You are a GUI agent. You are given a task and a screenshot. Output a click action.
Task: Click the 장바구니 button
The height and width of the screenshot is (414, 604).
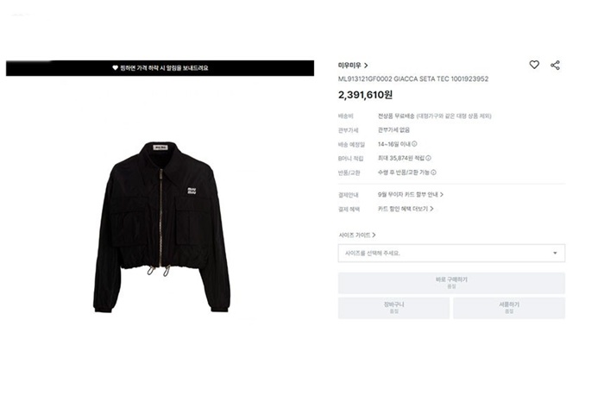(x=393, y=308)
